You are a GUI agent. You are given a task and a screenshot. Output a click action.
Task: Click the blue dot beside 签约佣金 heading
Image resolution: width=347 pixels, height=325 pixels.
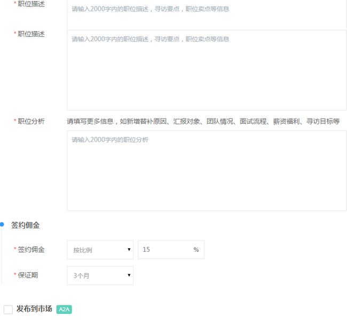2,224
